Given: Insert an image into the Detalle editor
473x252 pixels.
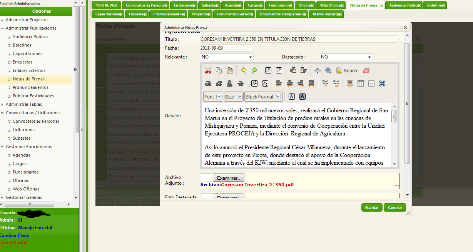Looking at the screenshot, I should point(350,83).
